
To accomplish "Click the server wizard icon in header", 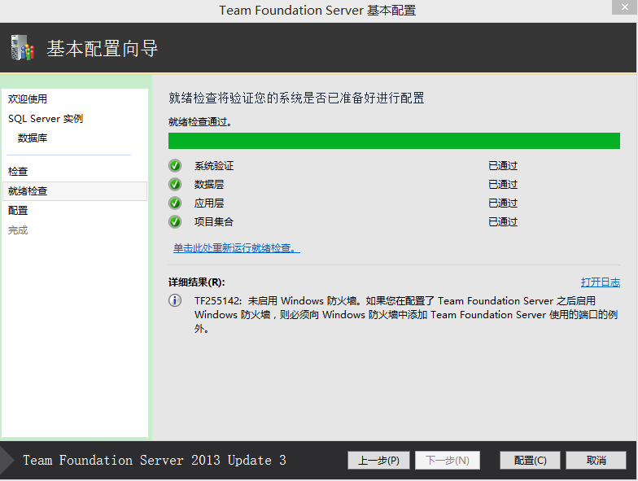I will tap(23, 48).
